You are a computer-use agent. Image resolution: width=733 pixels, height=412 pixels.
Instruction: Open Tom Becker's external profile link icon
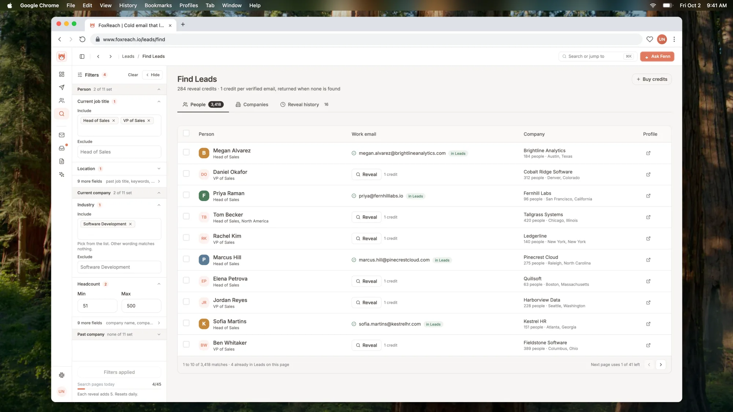[648, 217]
